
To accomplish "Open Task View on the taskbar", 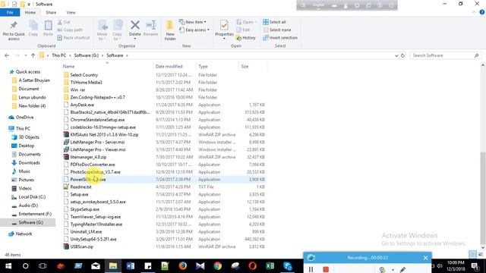I will [x=43, y=266].
